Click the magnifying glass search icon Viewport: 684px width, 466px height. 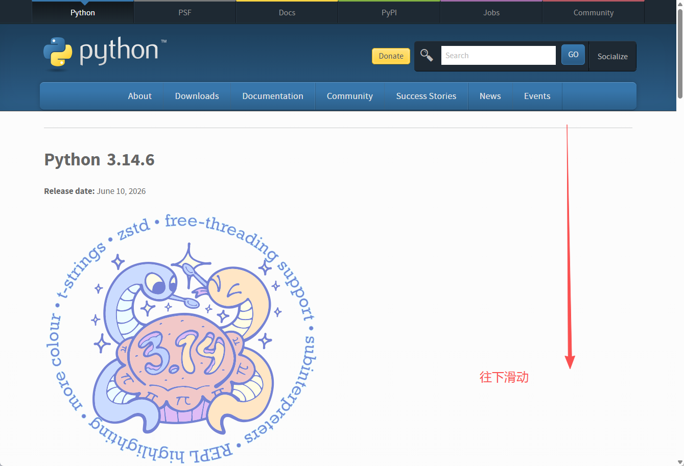427,55
